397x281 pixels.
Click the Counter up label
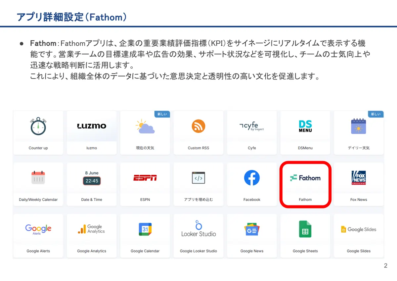38,148
